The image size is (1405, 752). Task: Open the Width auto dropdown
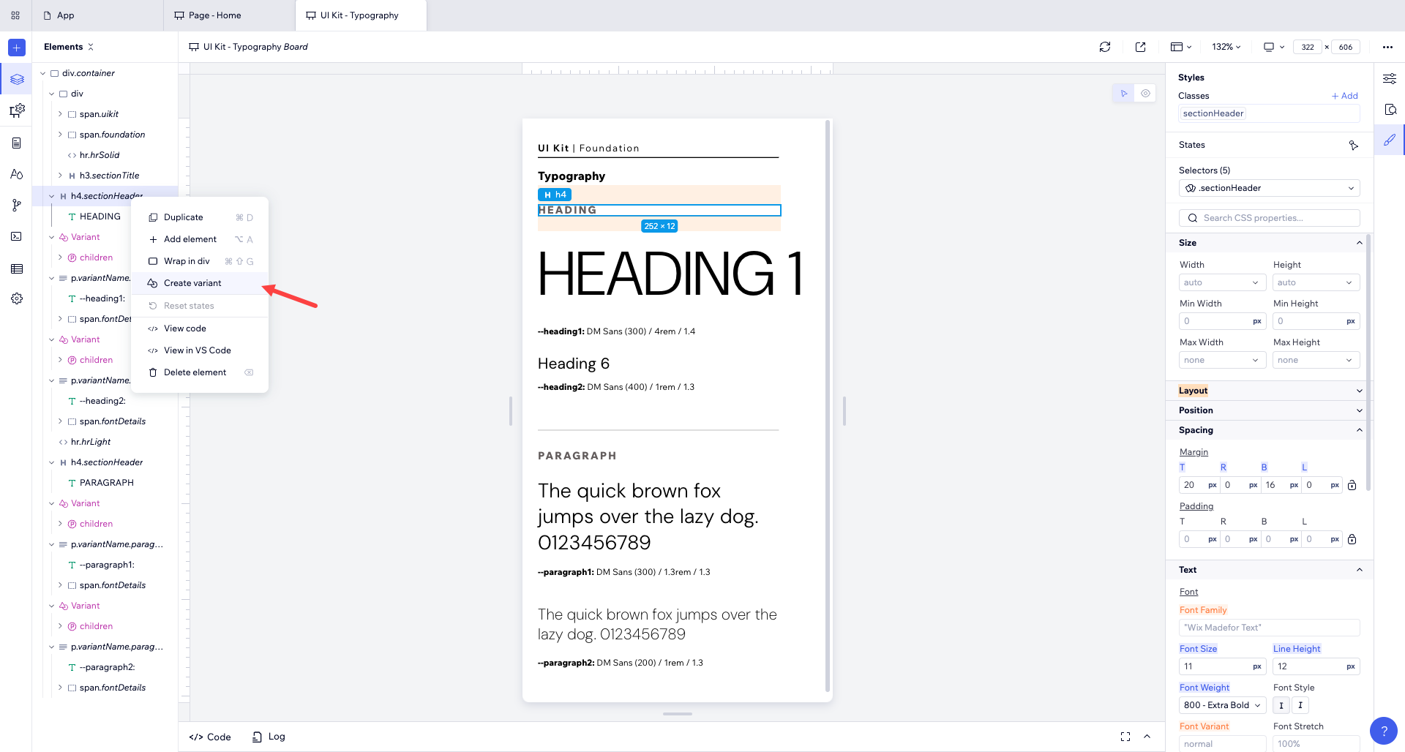[1222, 282]
